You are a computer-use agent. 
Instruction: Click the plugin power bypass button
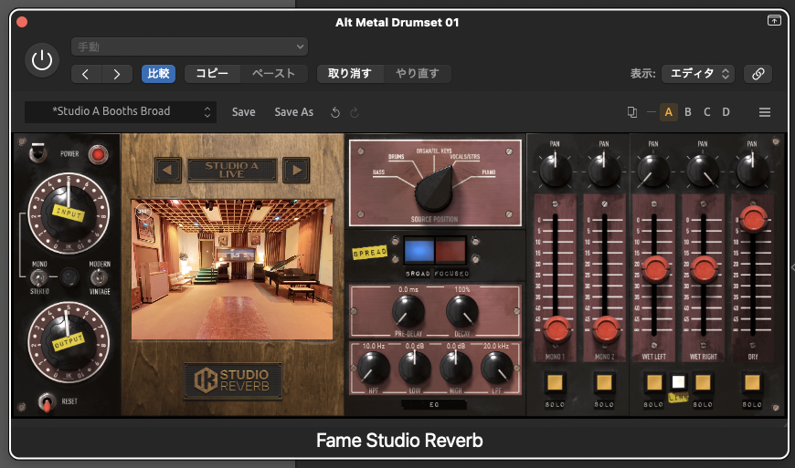click(41, 60)
